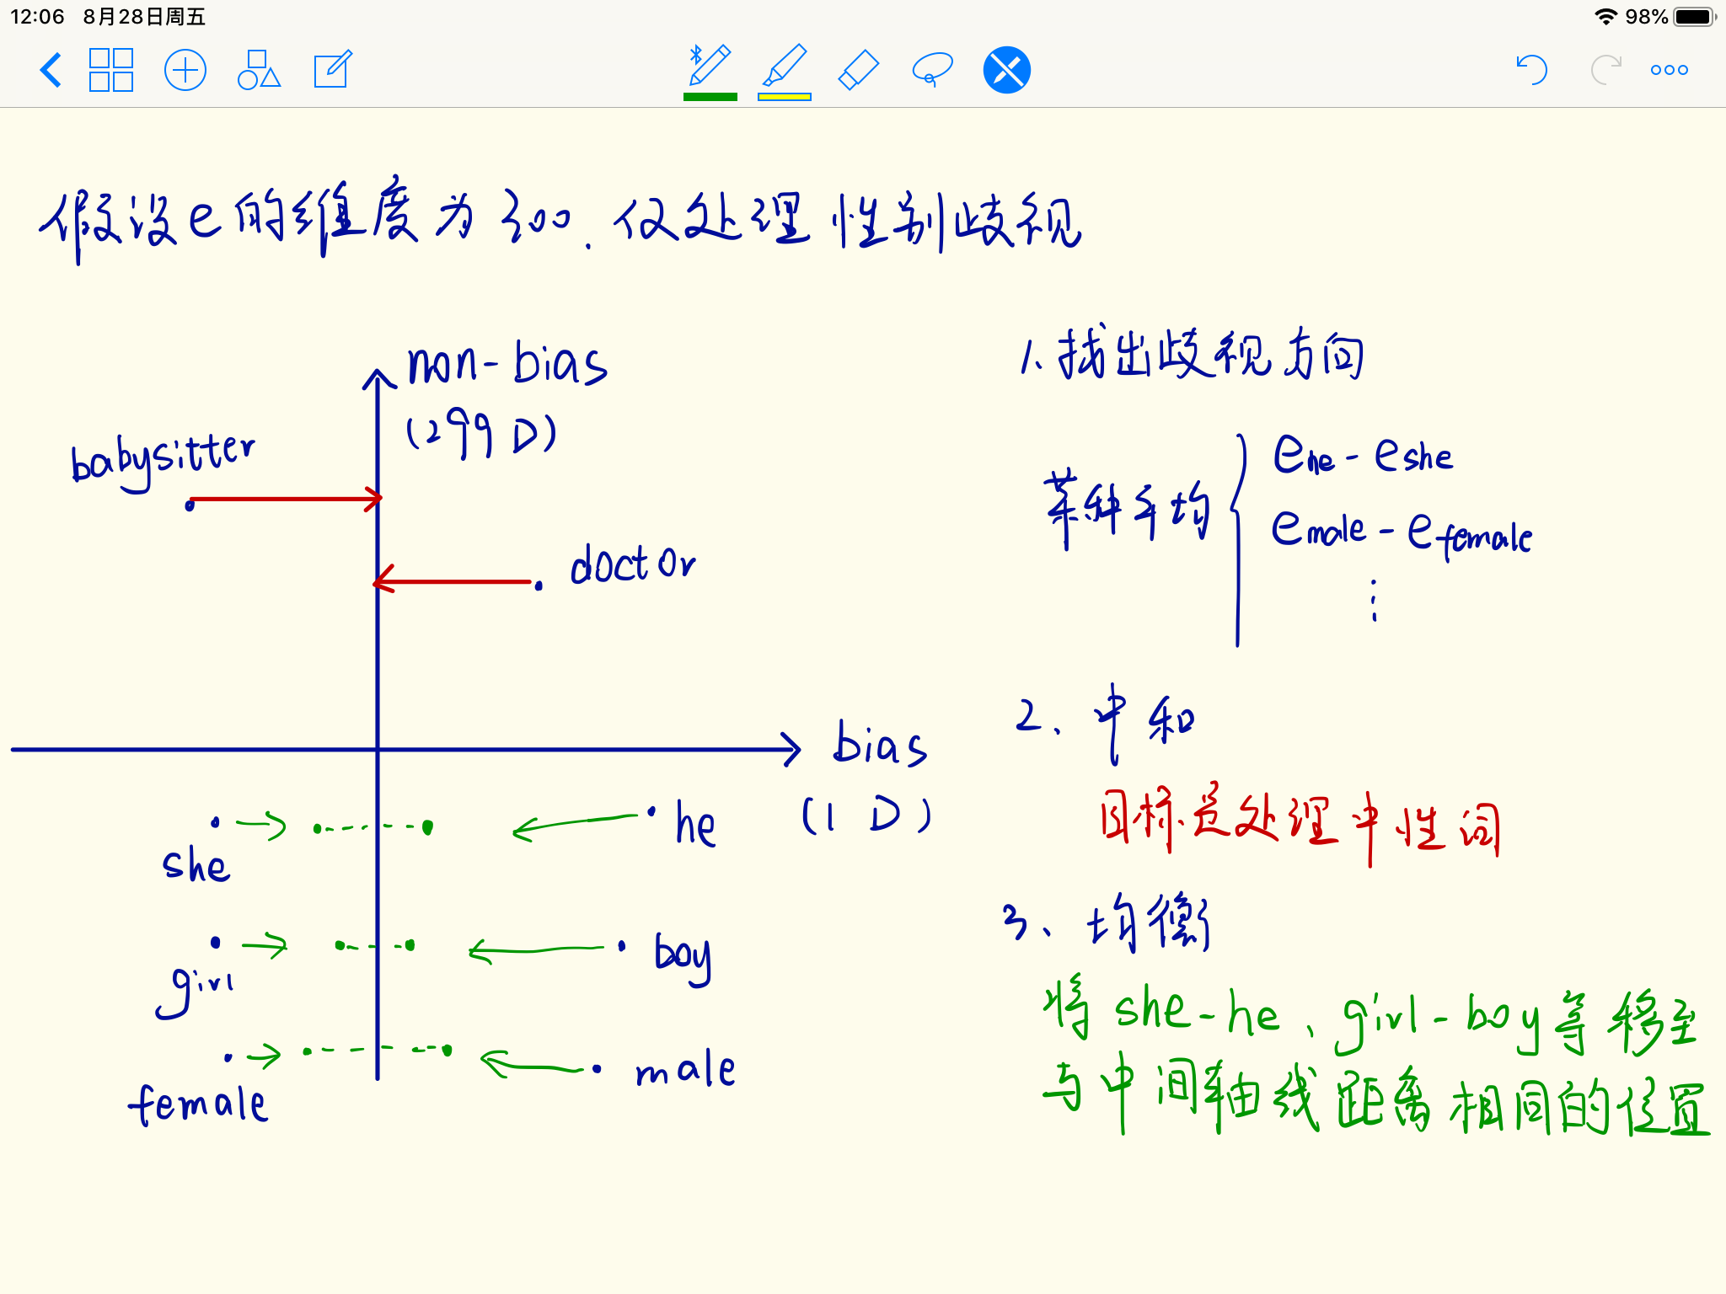Tap the handwritten word 'doctor'
The image size is (1726, 1294).
(x=633, y=564)
